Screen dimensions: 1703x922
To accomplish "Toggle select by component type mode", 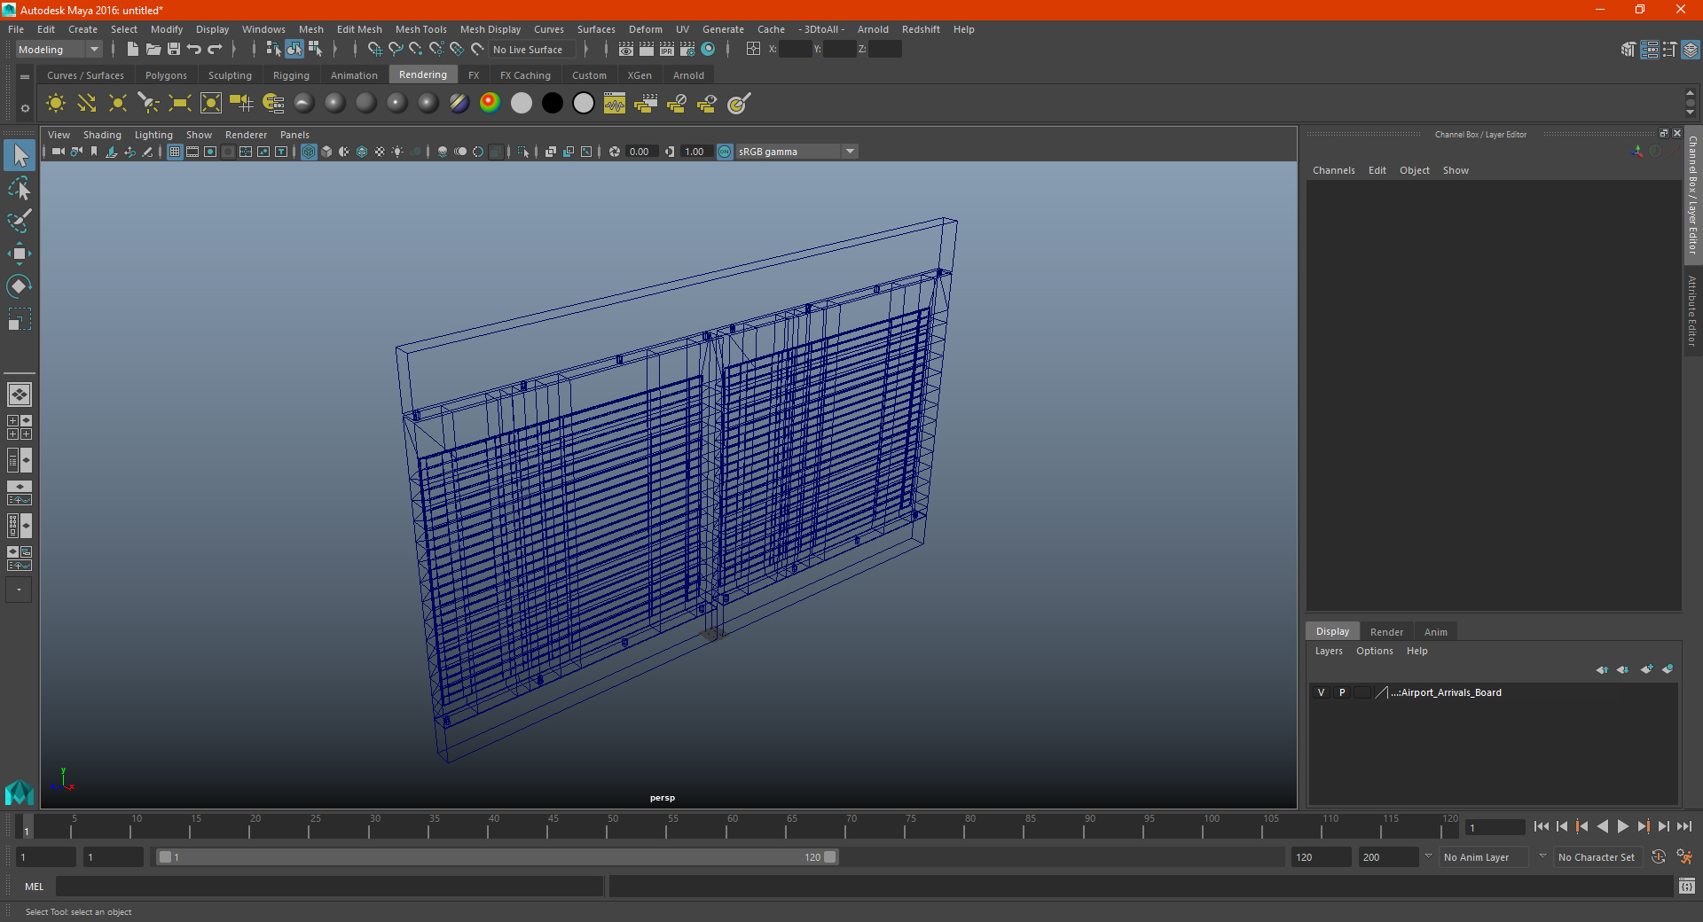I will (315, 50).
